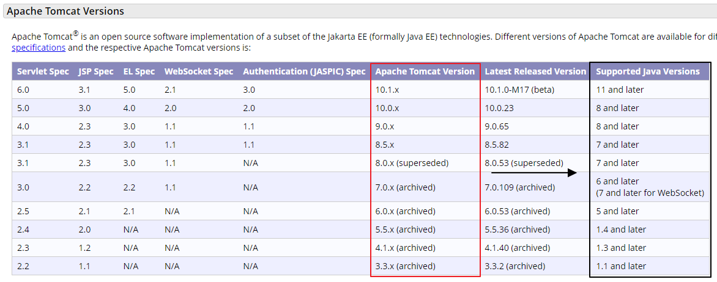Click the Apache Tomcat Versions heading

[x=65, y=11]
